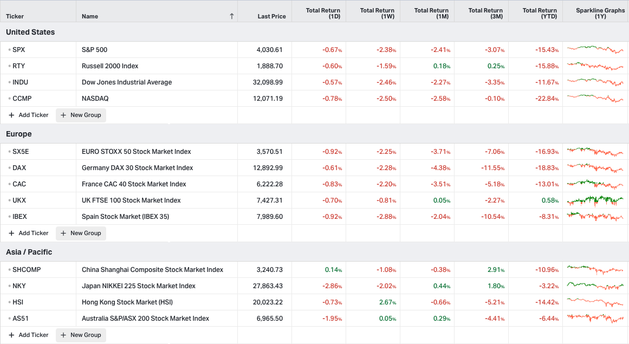Add Ticker in the Europe group

click(29, 233)
